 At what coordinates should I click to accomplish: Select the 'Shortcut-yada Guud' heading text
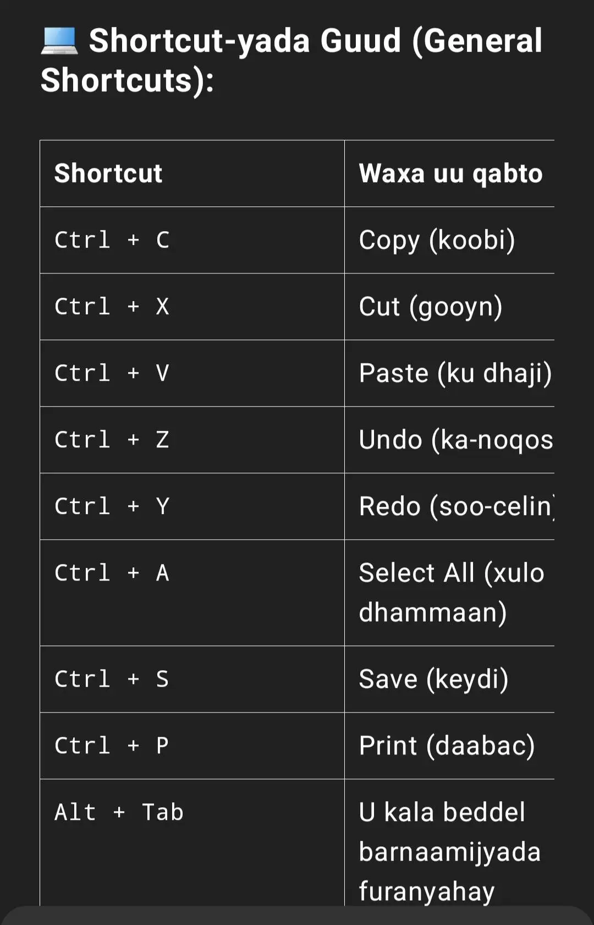[x=245, y=41]
